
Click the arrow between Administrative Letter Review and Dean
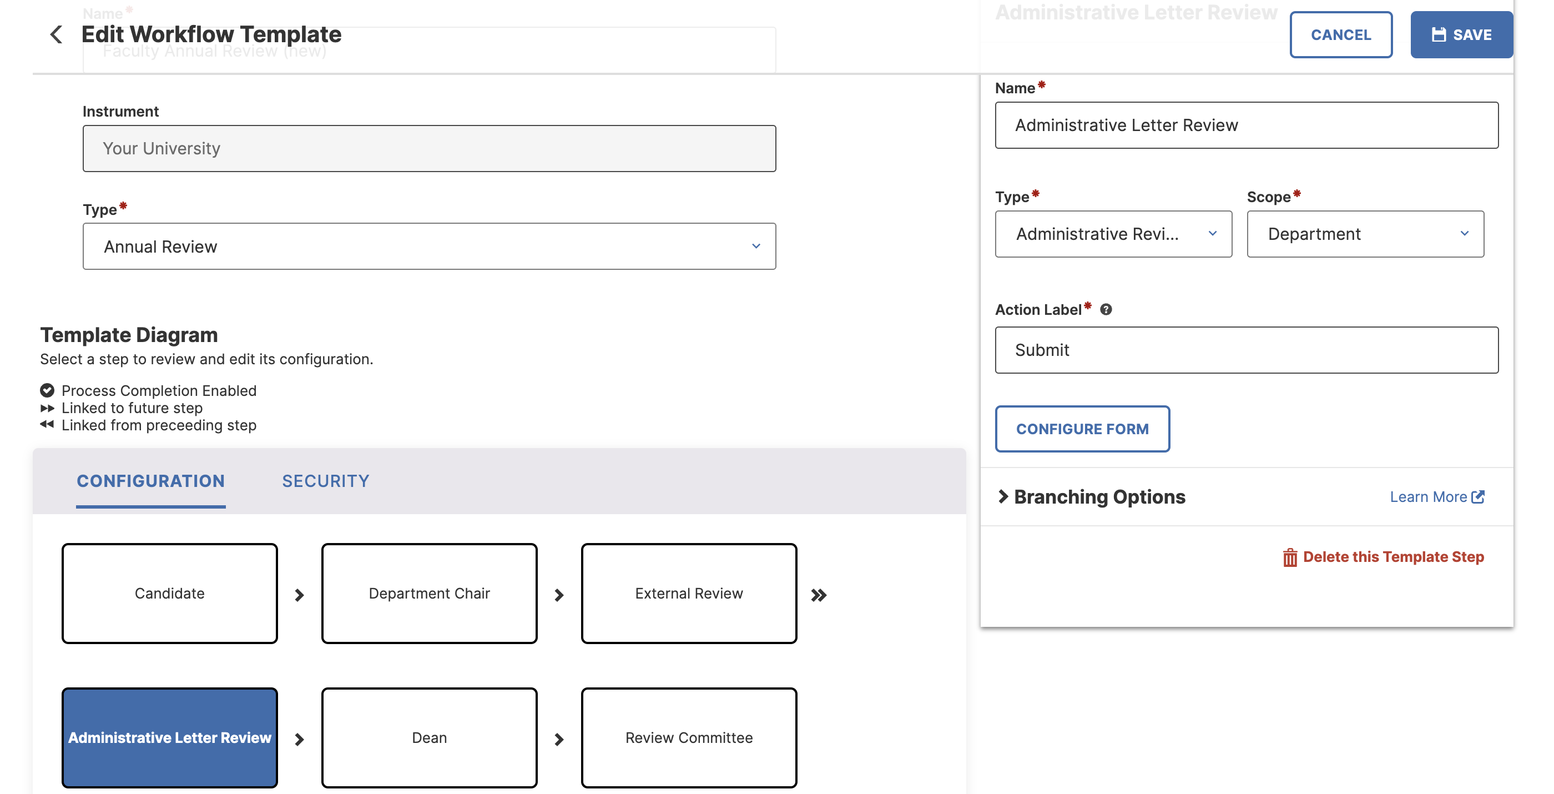(x=299, y=740)
